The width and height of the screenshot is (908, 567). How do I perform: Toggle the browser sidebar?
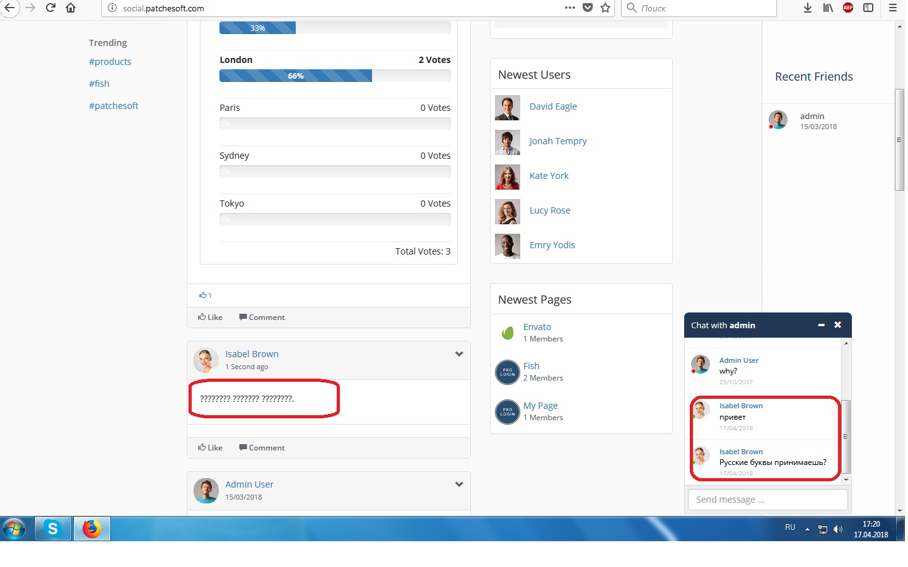click(x=868, y=8)
